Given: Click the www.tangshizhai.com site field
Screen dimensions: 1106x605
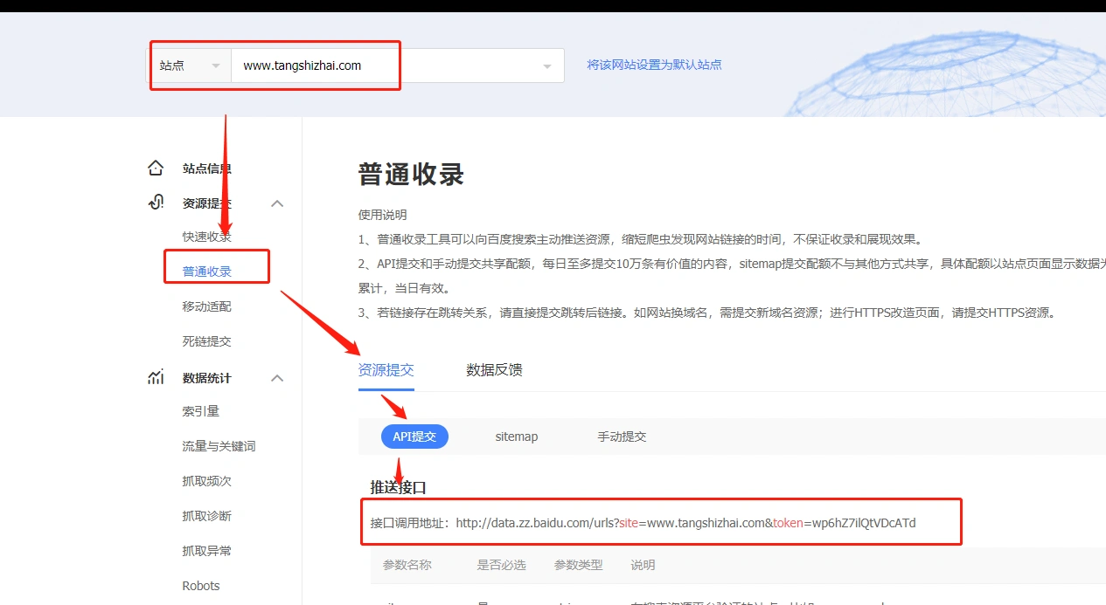Looking at the screenshot, I should click(x=398, y=65).
